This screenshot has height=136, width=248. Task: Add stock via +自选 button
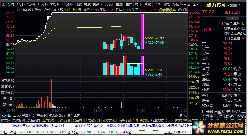(x=186, y=4)
